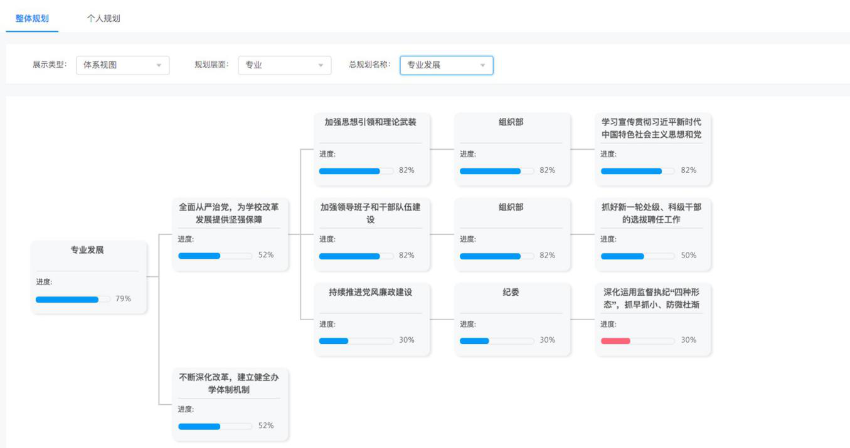Open the 规划层面 dropdown showing 专业
Image resolution: width=850 pixels, height=448 pixels.
pos(284,65)
